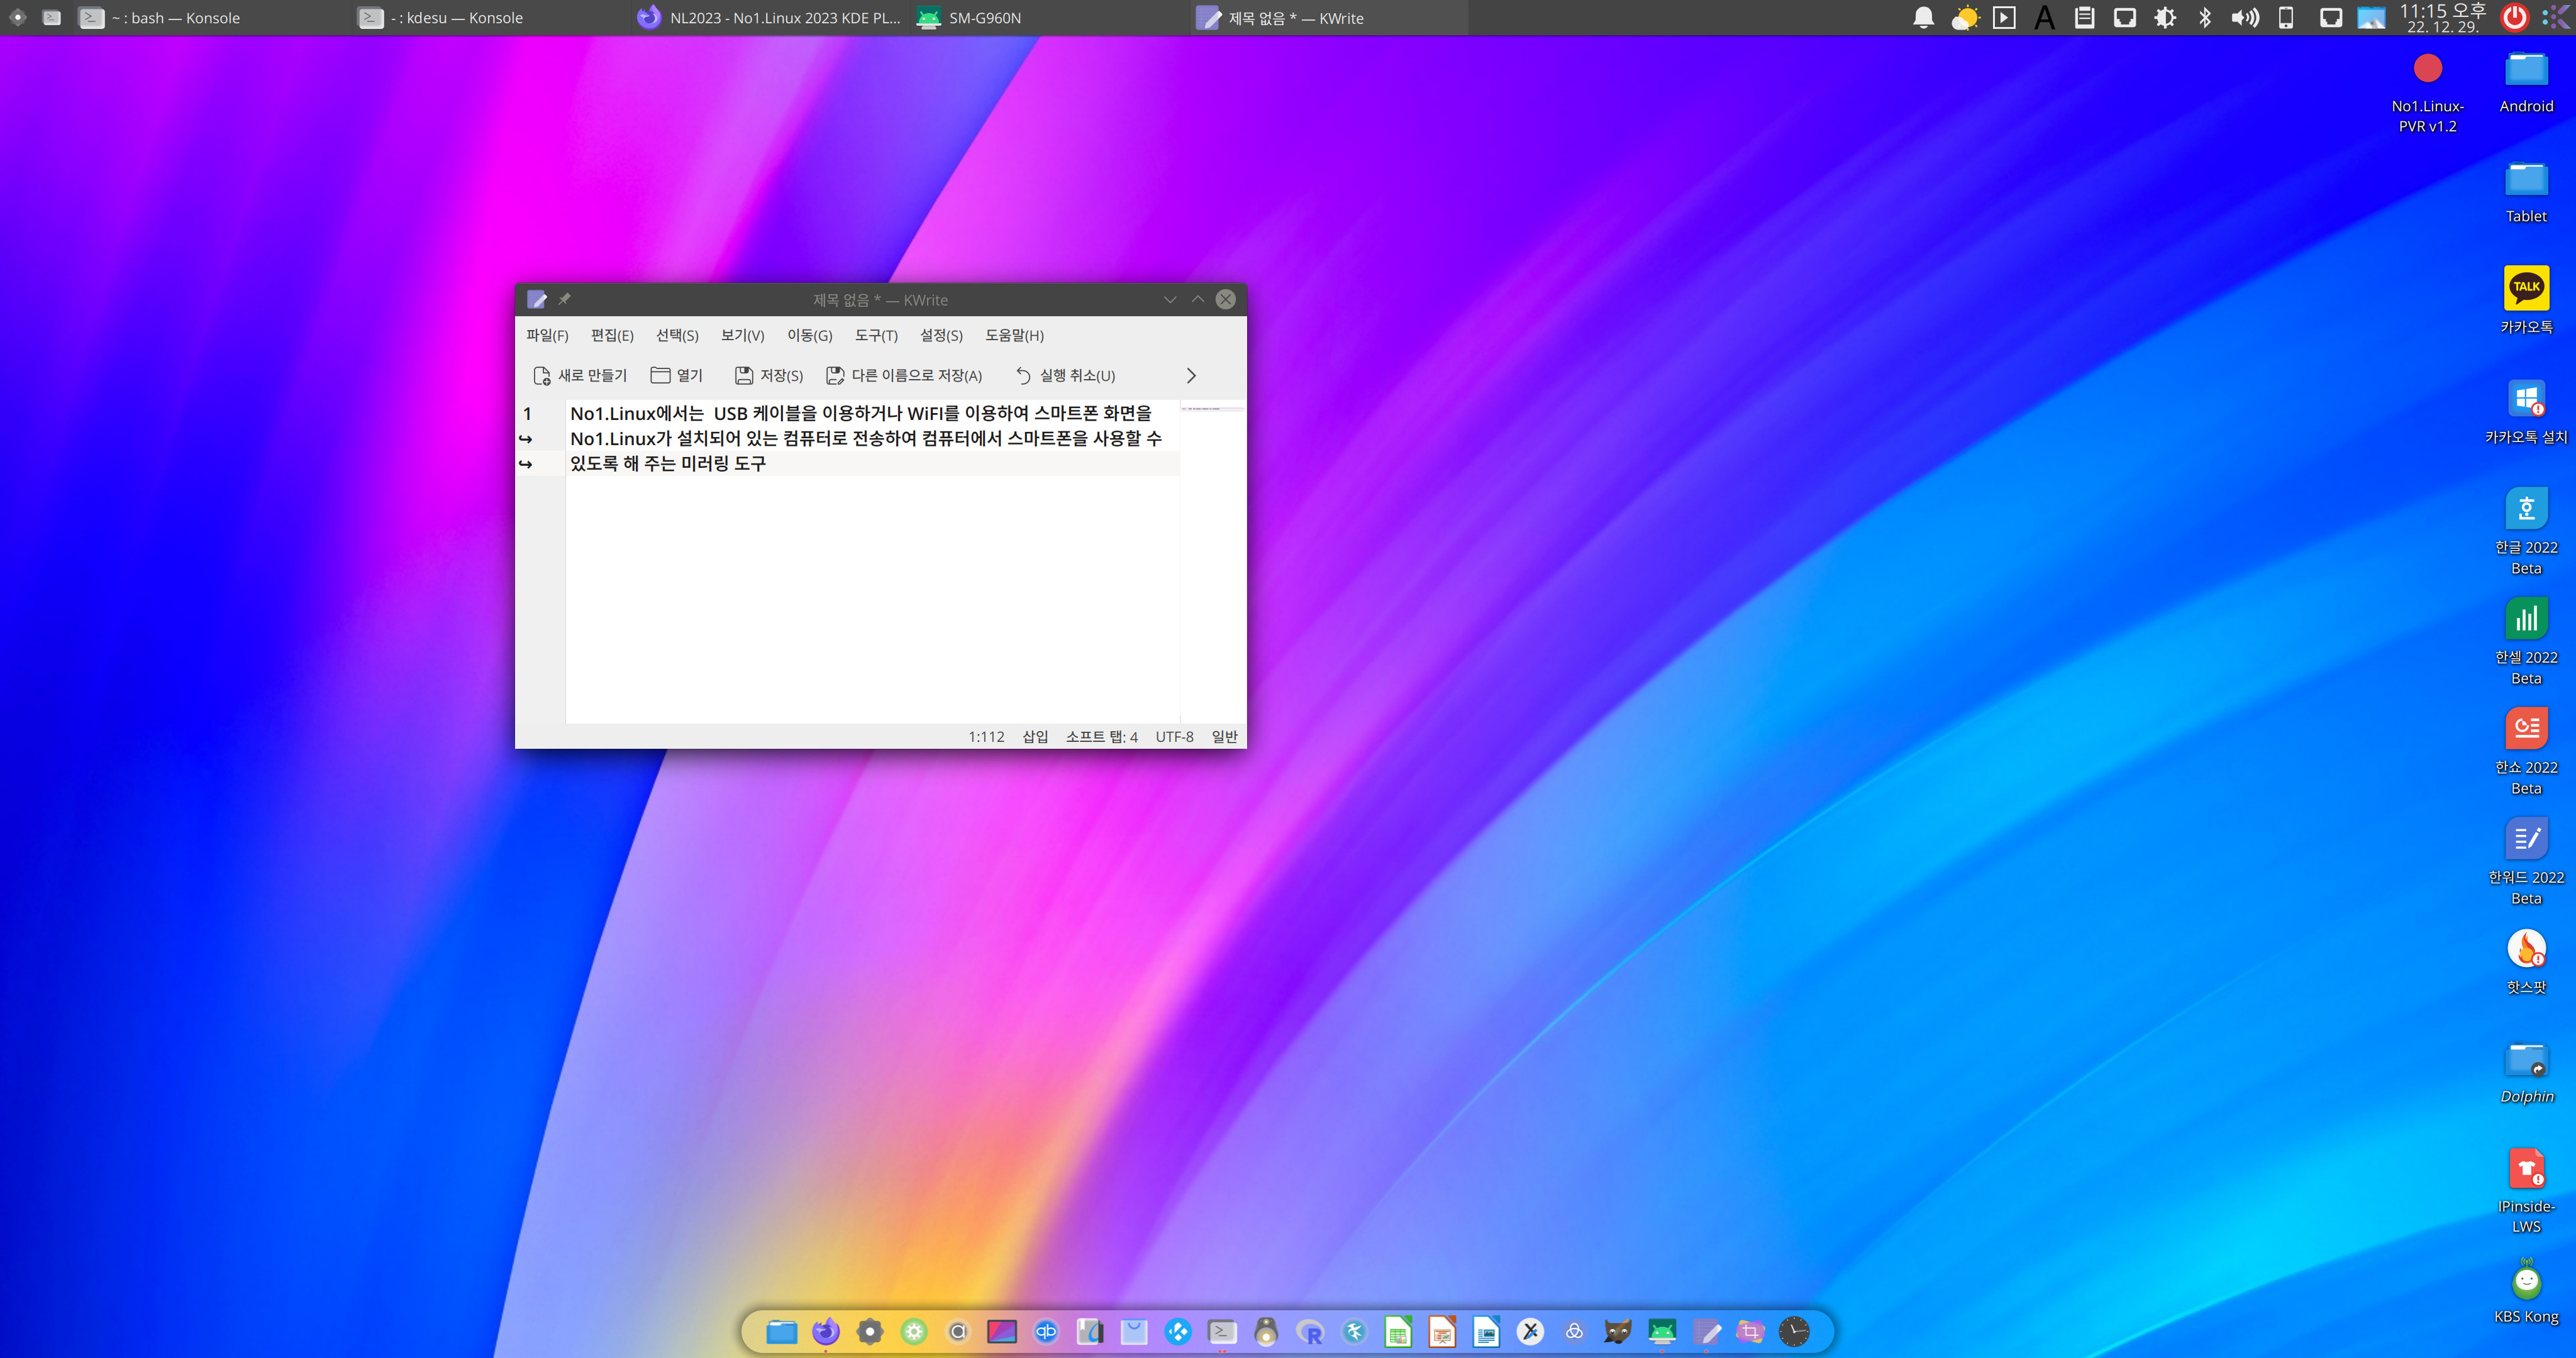Screen dimensions: 2576x1358
Task: Open 한글 2022 Beta desktop icon
Action: click(x=2526, y=531)
